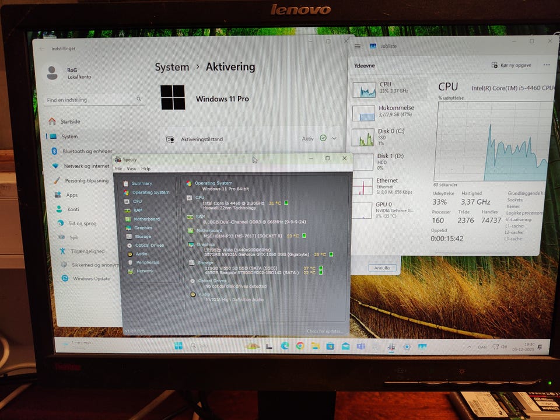This screenshot has height=420, width=560.
Task: Select Disk 1 (D:) in Jobliste
Action: point(388,162)
